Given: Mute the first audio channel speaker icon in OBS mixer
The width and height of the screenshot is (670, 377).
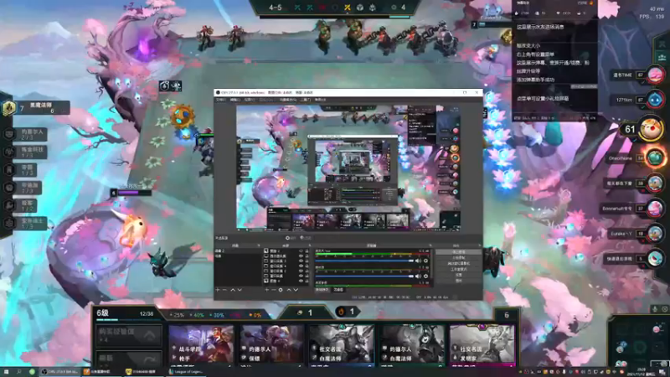Looking at the screenshot, I should [x=418, y=261].
